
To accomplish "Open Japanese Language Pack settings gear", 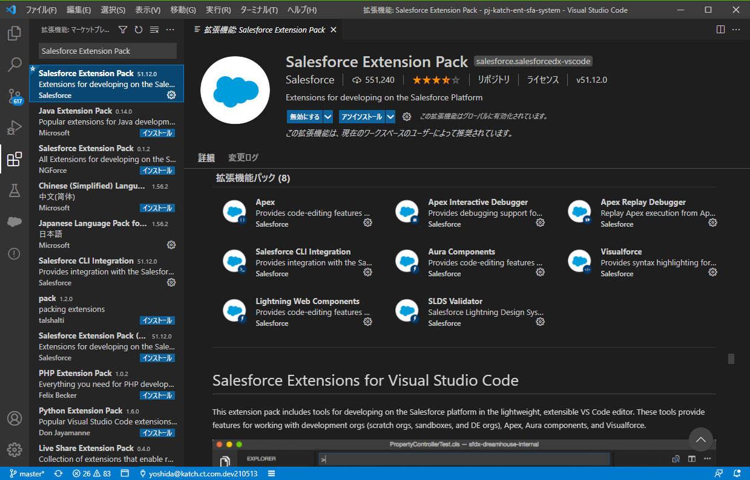I will tap(171, 245).
